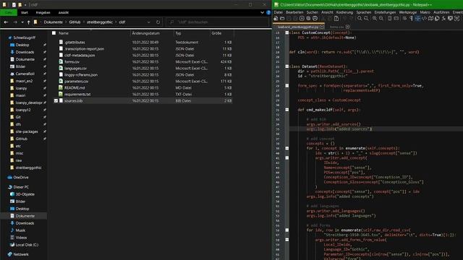Click the streitberggothic breadcrumb segment

[100, 22]
